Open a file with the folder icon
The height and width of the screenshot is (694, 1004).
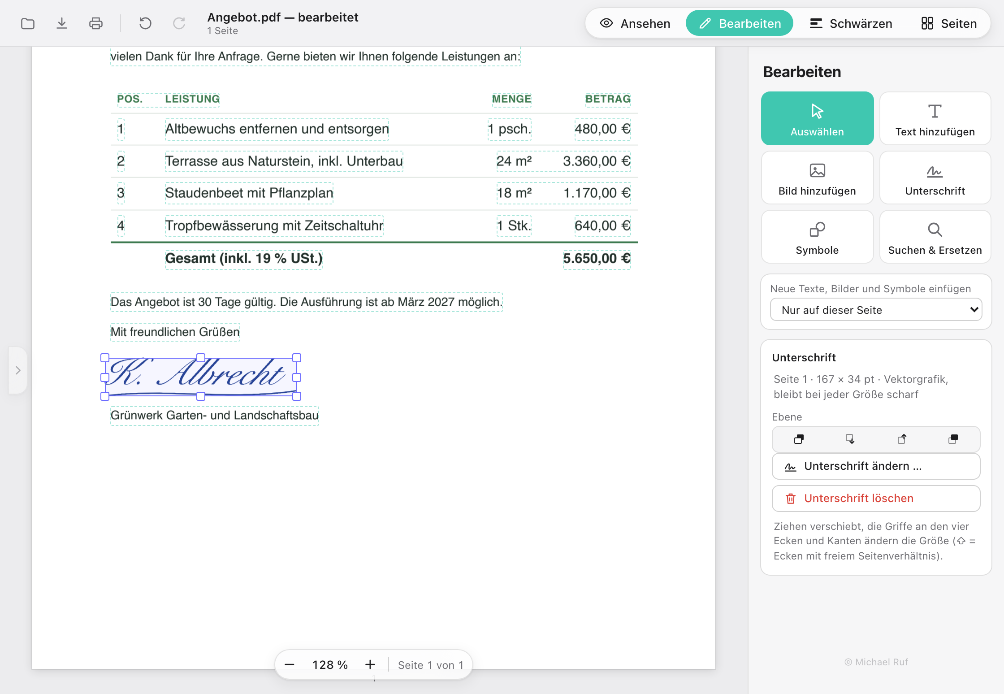[28, 23]
